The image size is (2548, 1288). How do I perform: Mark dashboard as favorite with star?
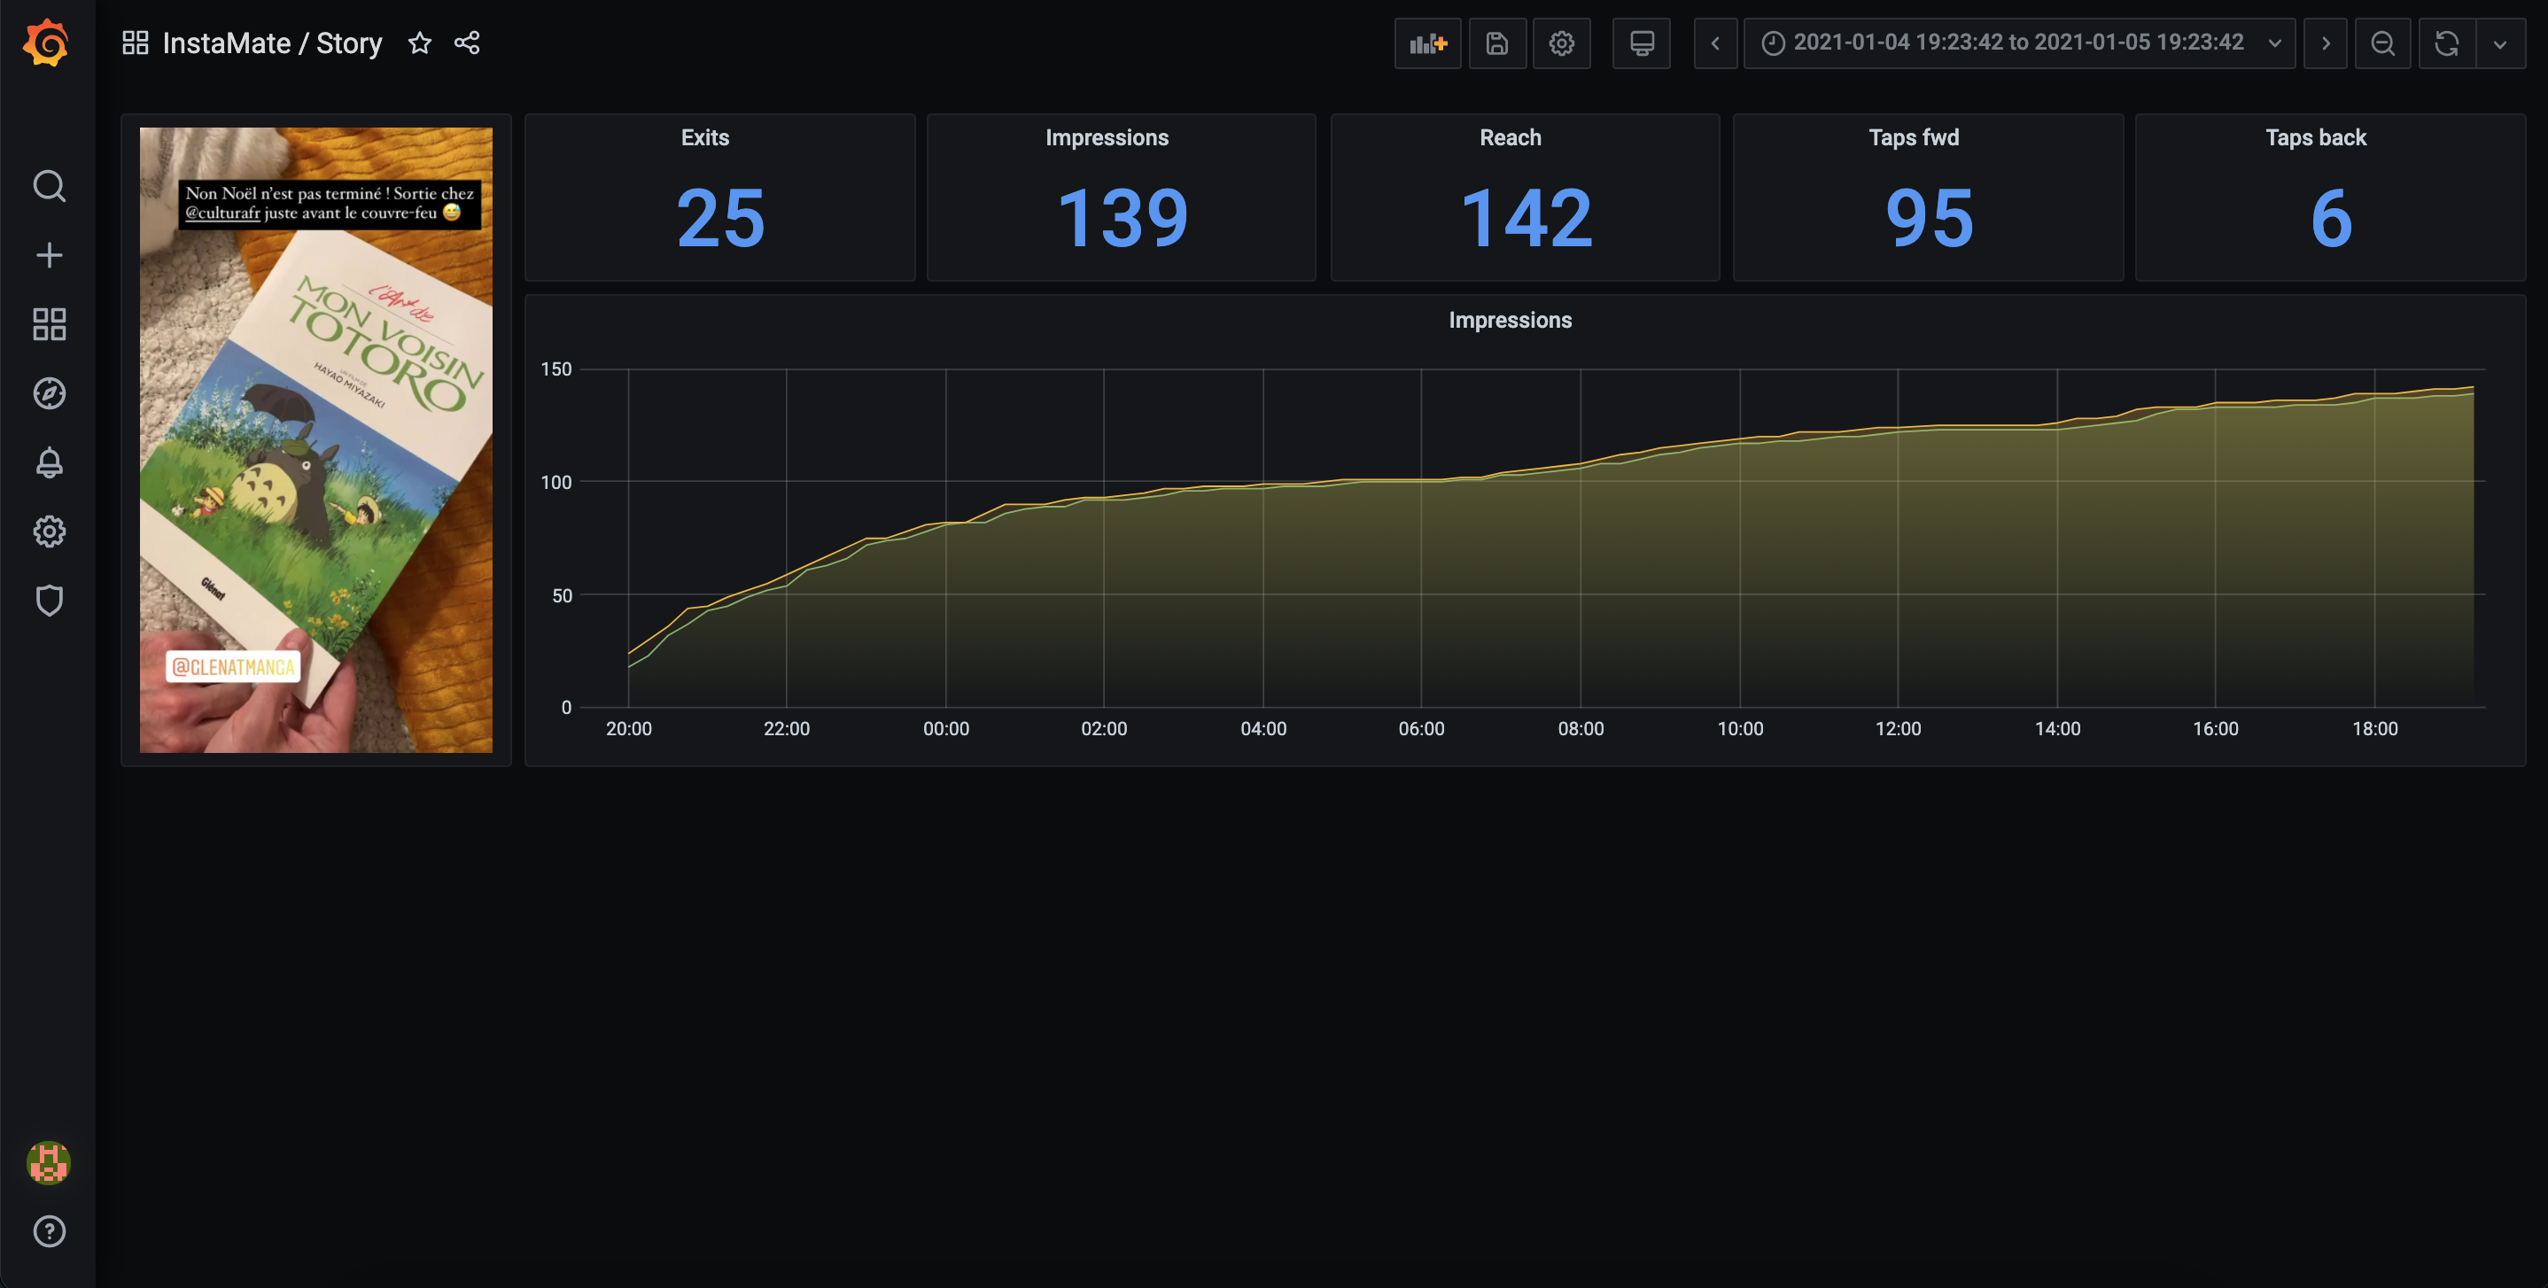pyautogui.click(x=419, y=43)
